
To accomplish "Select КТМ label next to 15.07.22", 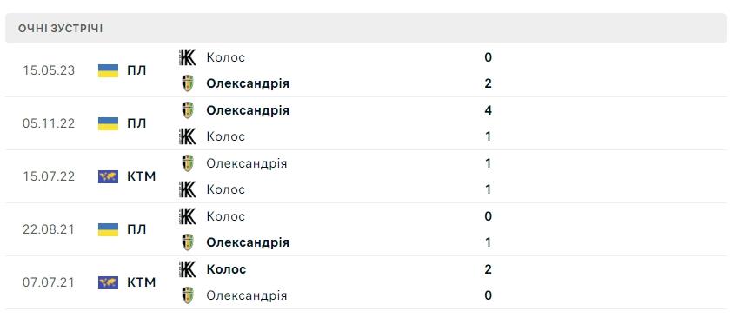I will point(141,177).
